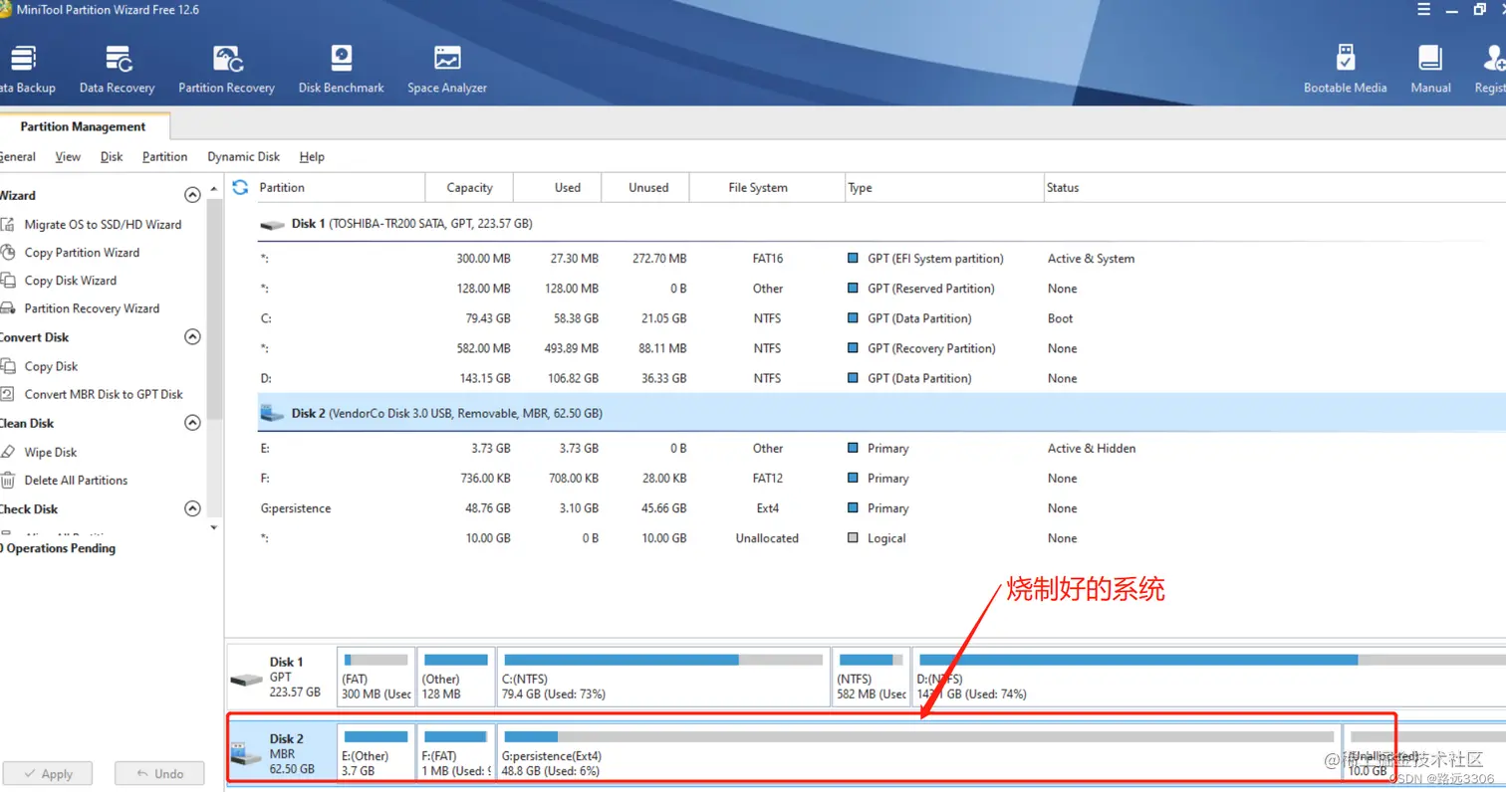Sort by Capacity column header
Image resolution: width=1506 pixels, height=792 pixels.
[x=469, y=187]
